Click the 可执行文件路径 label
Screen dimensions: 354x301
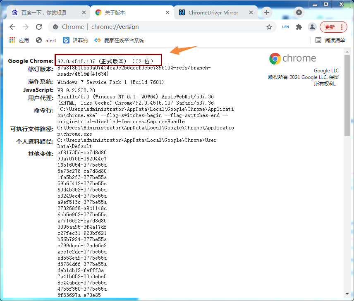32,129
